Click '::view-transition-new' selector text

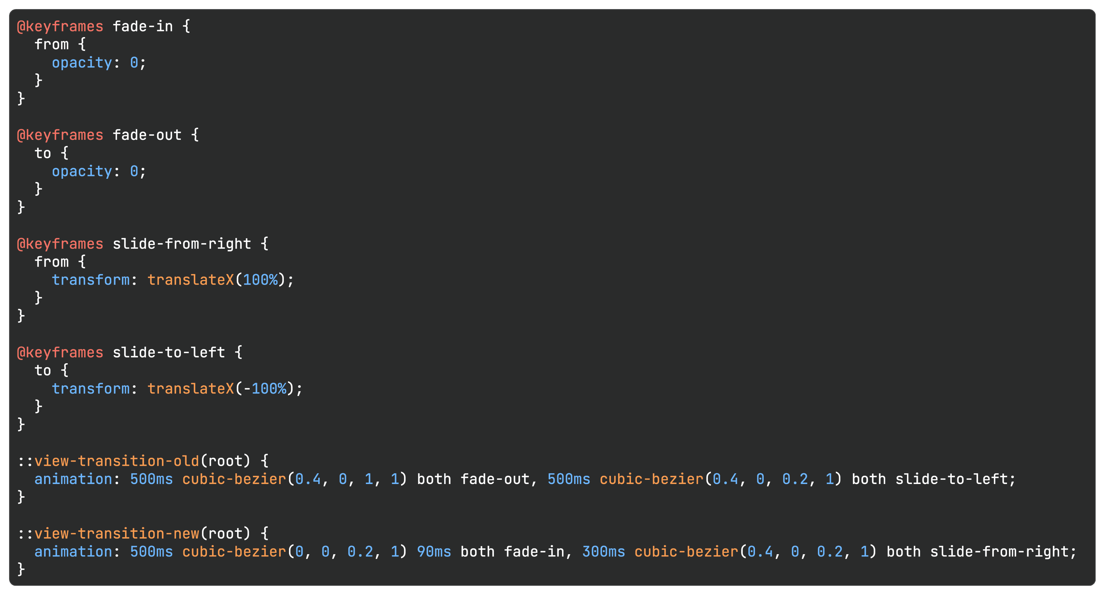(x=108, y=533)
